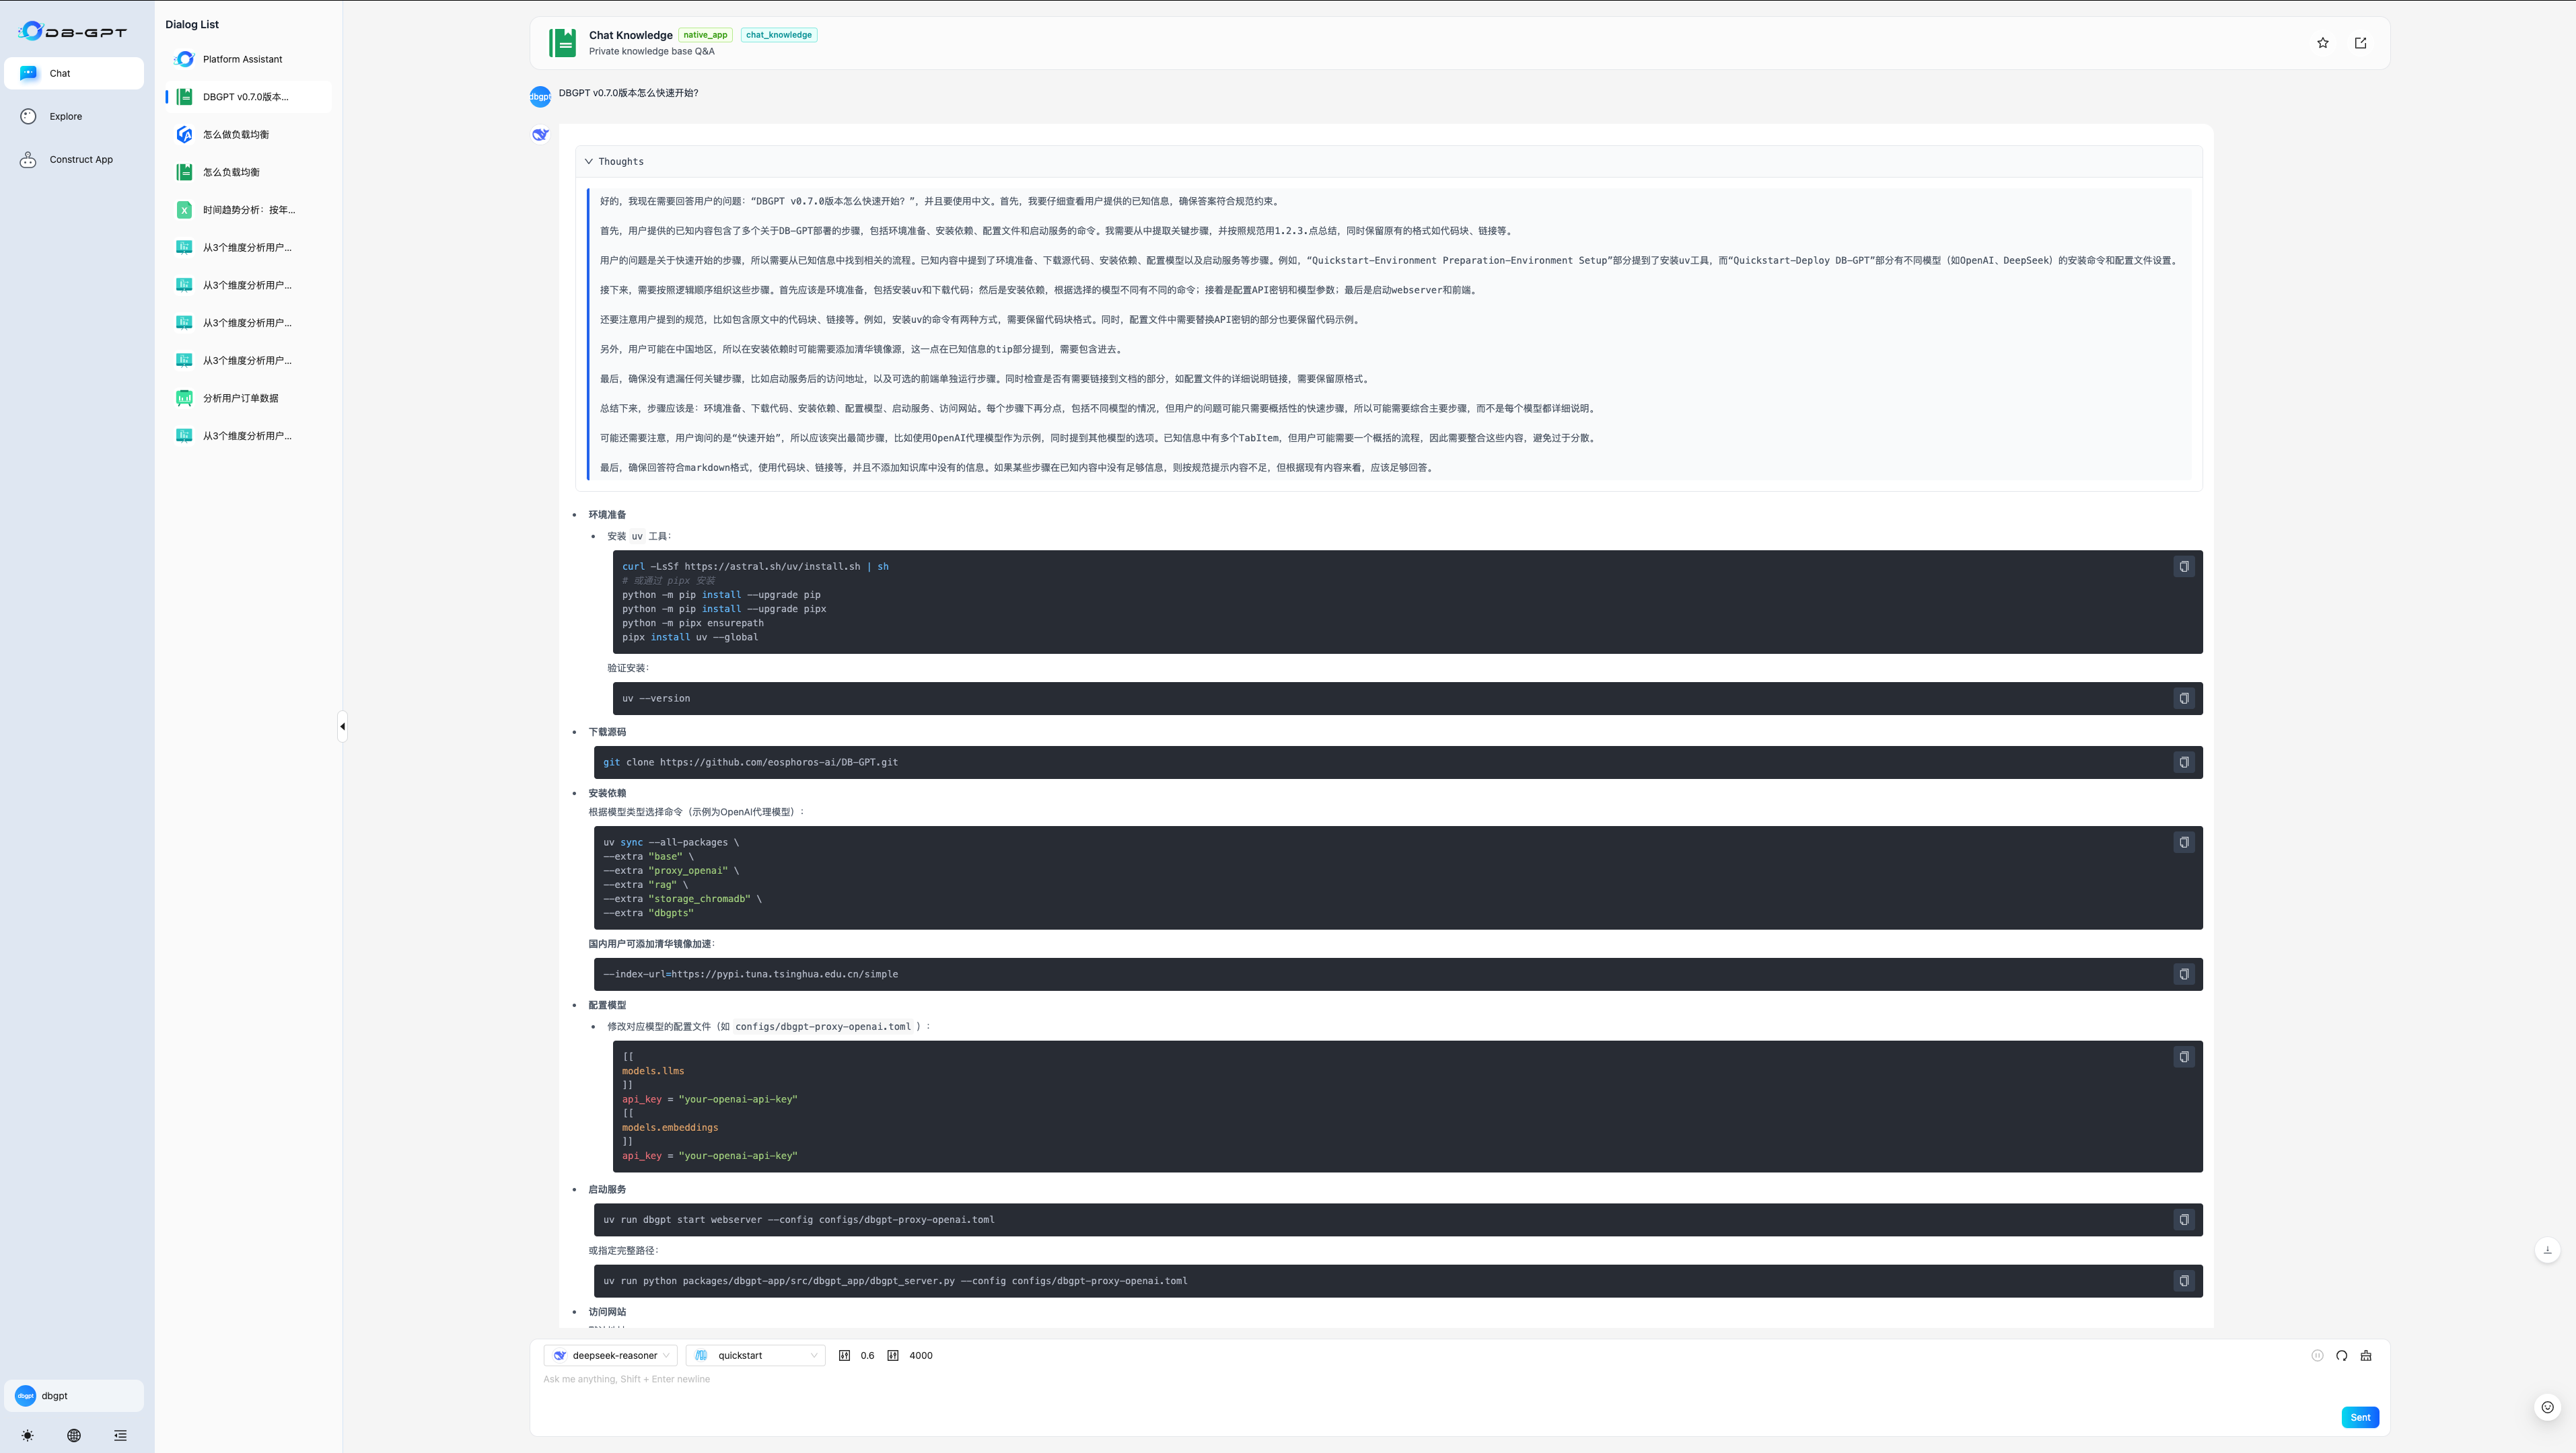Open the DB-GPT logo in the sidebar
Image resolution: width=2576 pixels, height=1453 pixels.
point(73,31)
